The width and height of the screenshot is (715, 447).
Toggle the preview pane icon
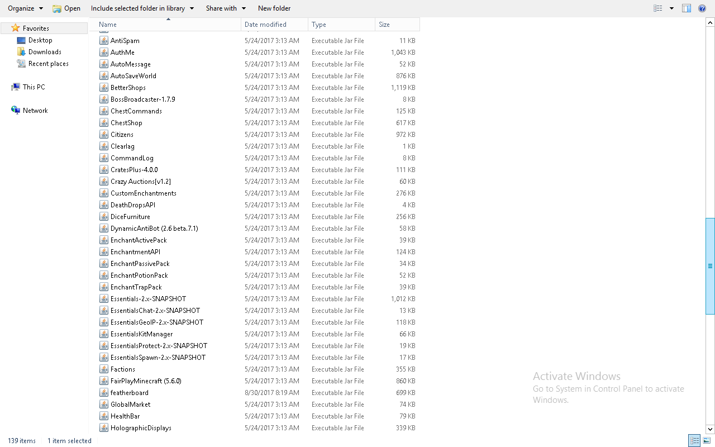pos(687,8)
